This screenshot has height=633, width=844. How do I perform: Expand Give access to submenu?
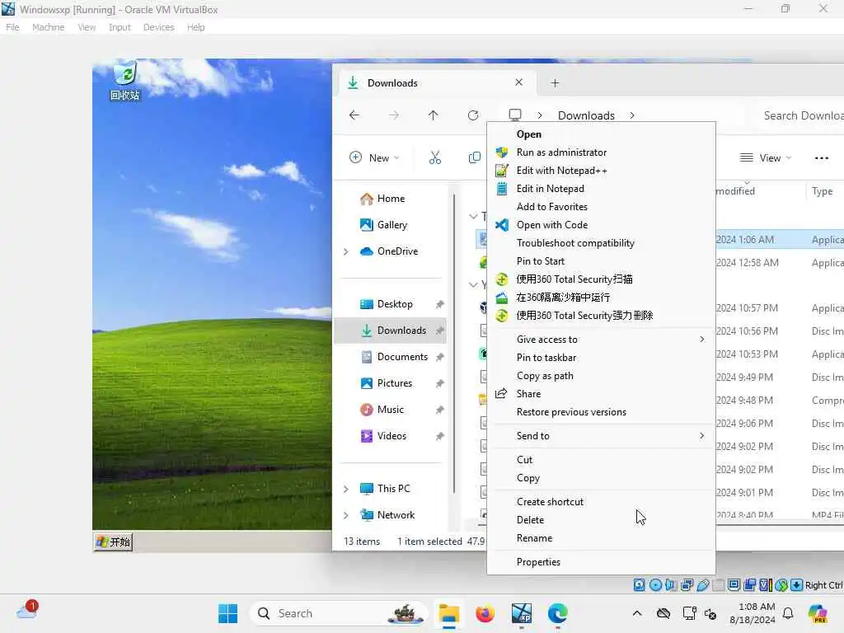point(601,339)
